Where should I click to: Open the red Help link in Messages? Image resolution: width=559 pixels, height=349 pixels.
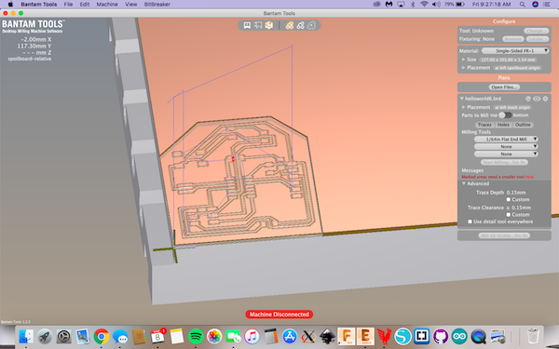(x=529, y=177)
